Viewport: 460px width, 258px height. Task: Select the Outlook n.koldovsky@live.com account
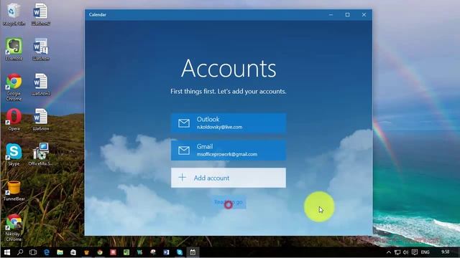tap(229, 123)
